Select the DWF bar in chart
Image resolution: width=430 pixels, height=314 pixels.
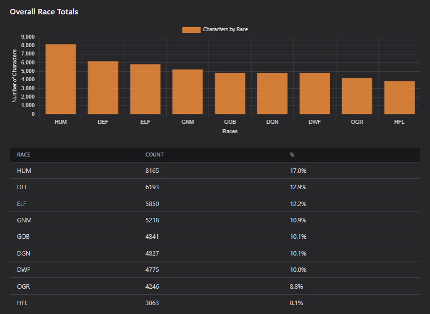(315, 94)
